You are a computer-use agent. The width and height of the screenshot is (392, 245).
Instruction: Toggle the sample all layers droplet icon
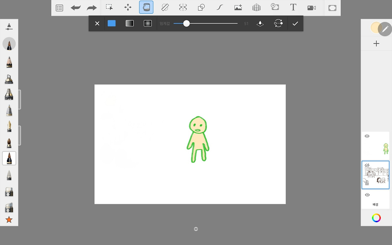(x=260, y=24)
